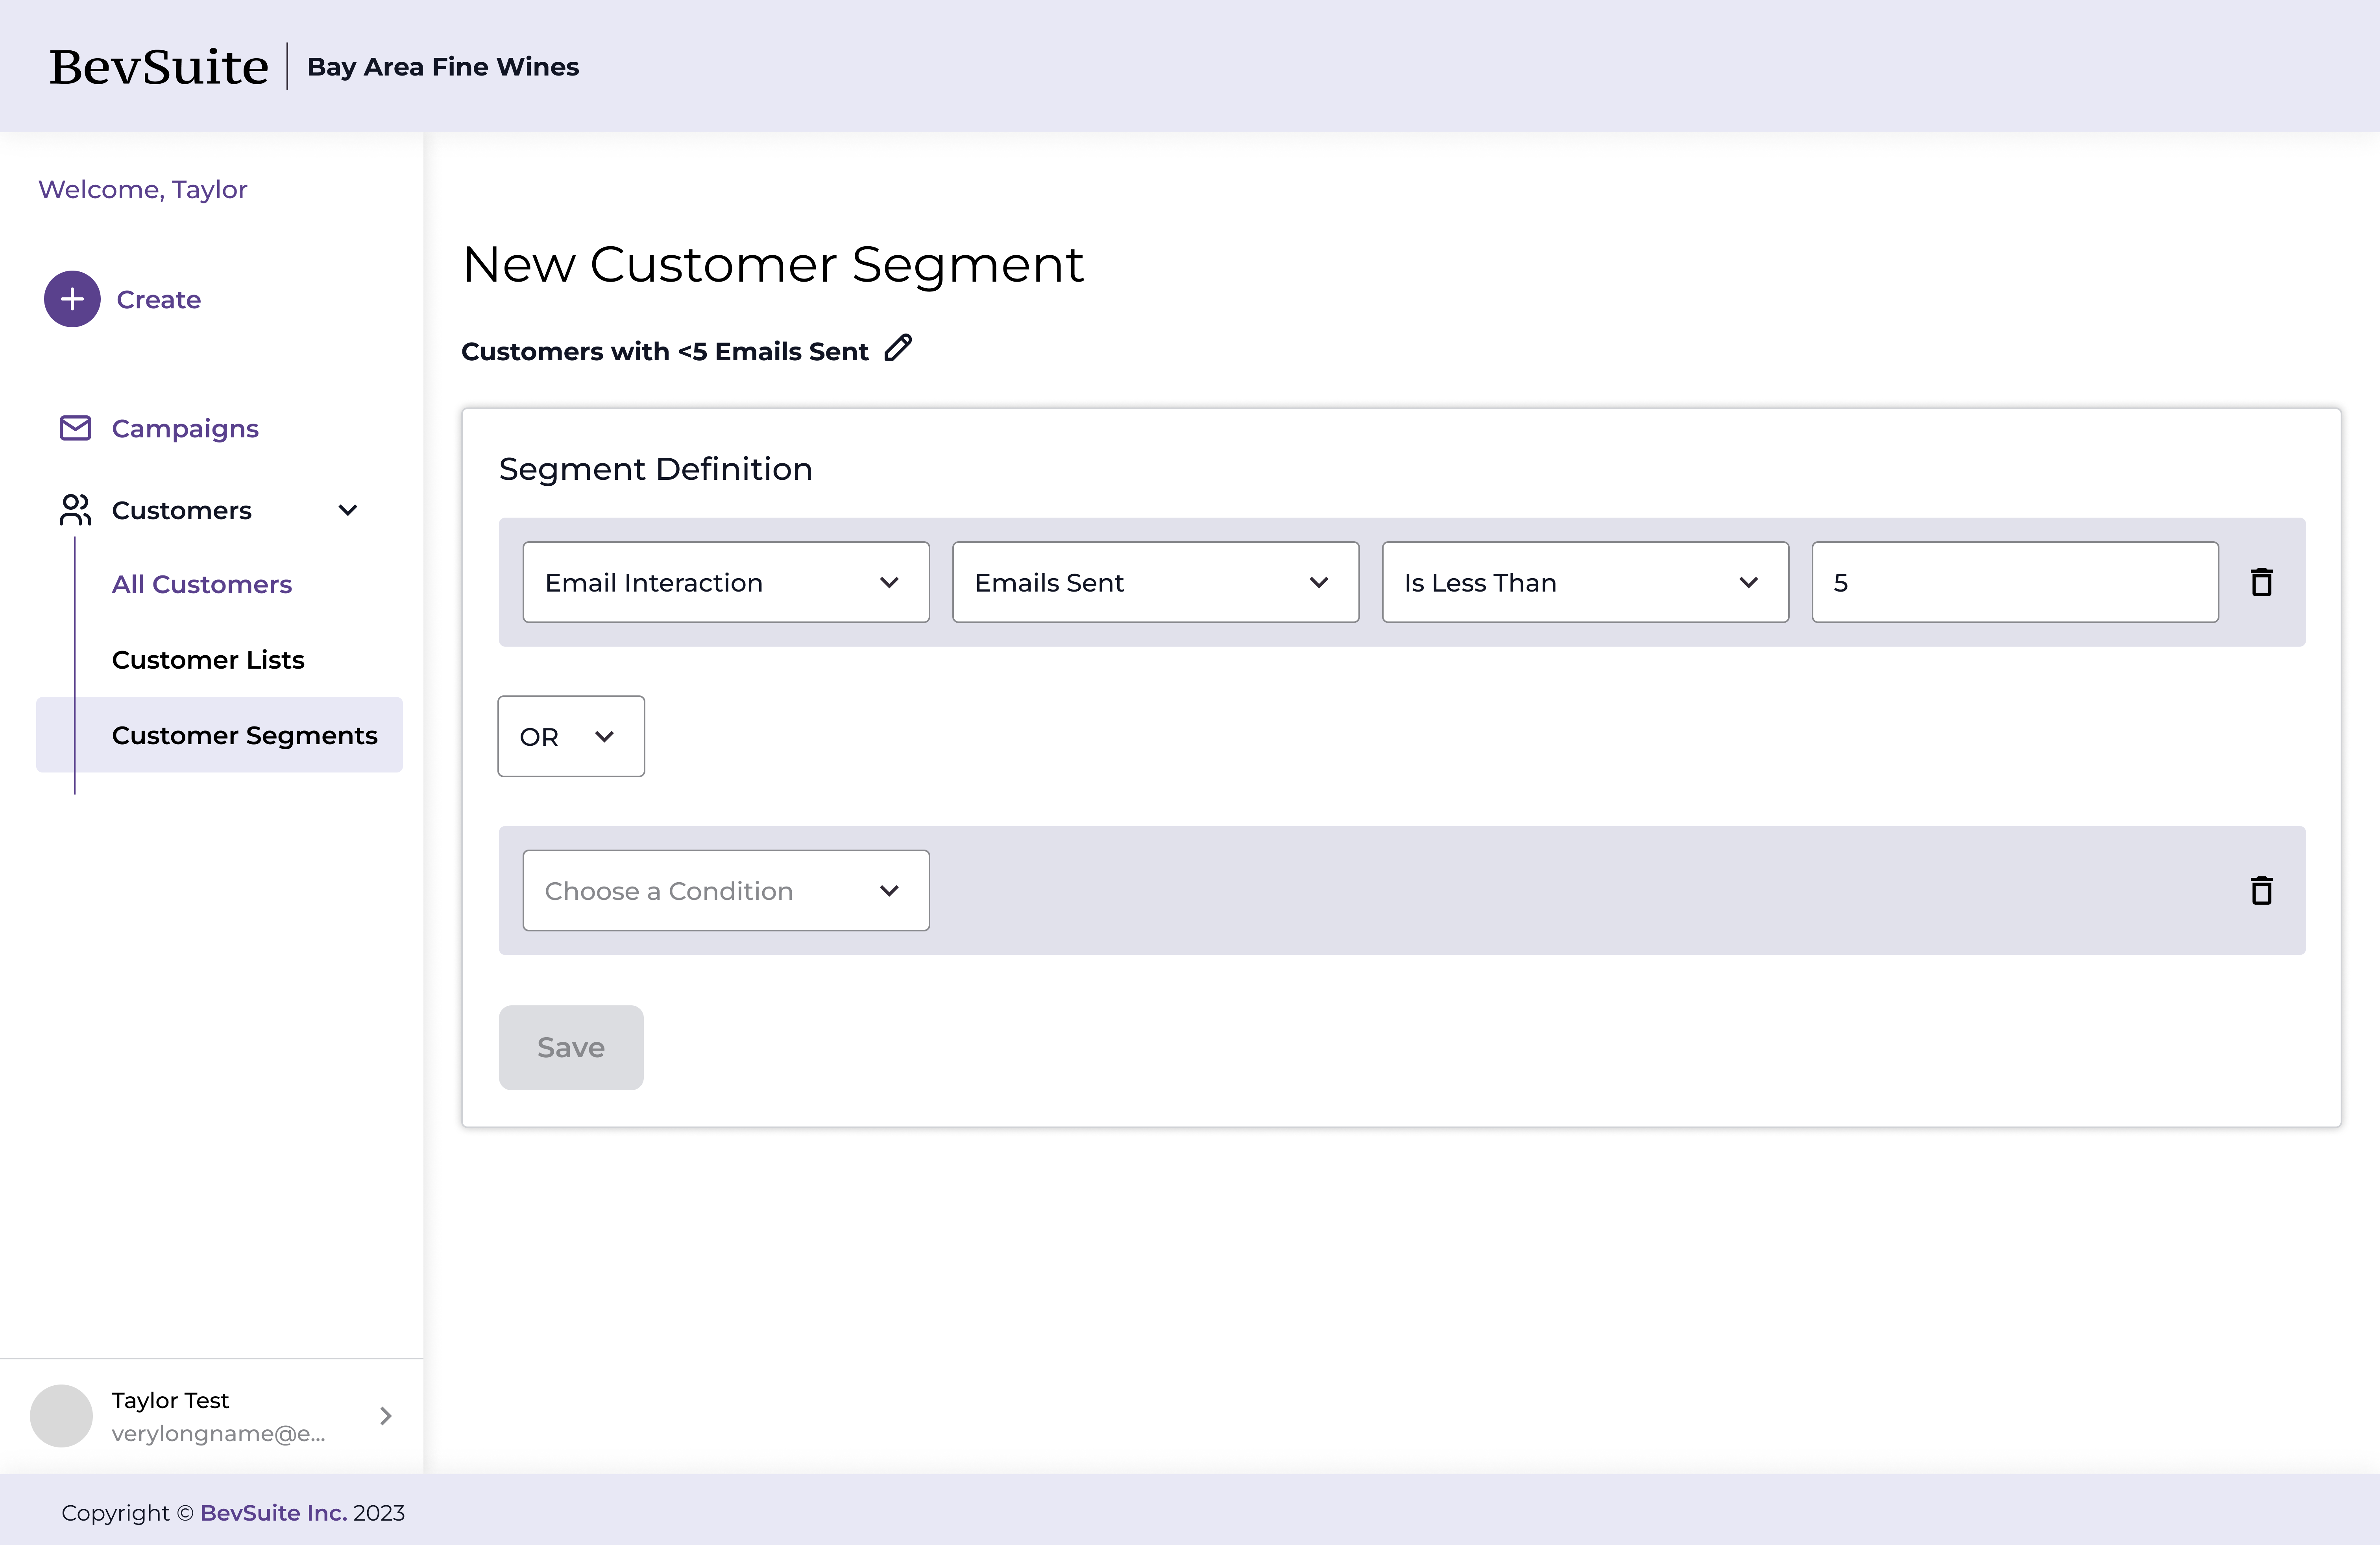Select Customer Segments in sidebar

(220, 734)
